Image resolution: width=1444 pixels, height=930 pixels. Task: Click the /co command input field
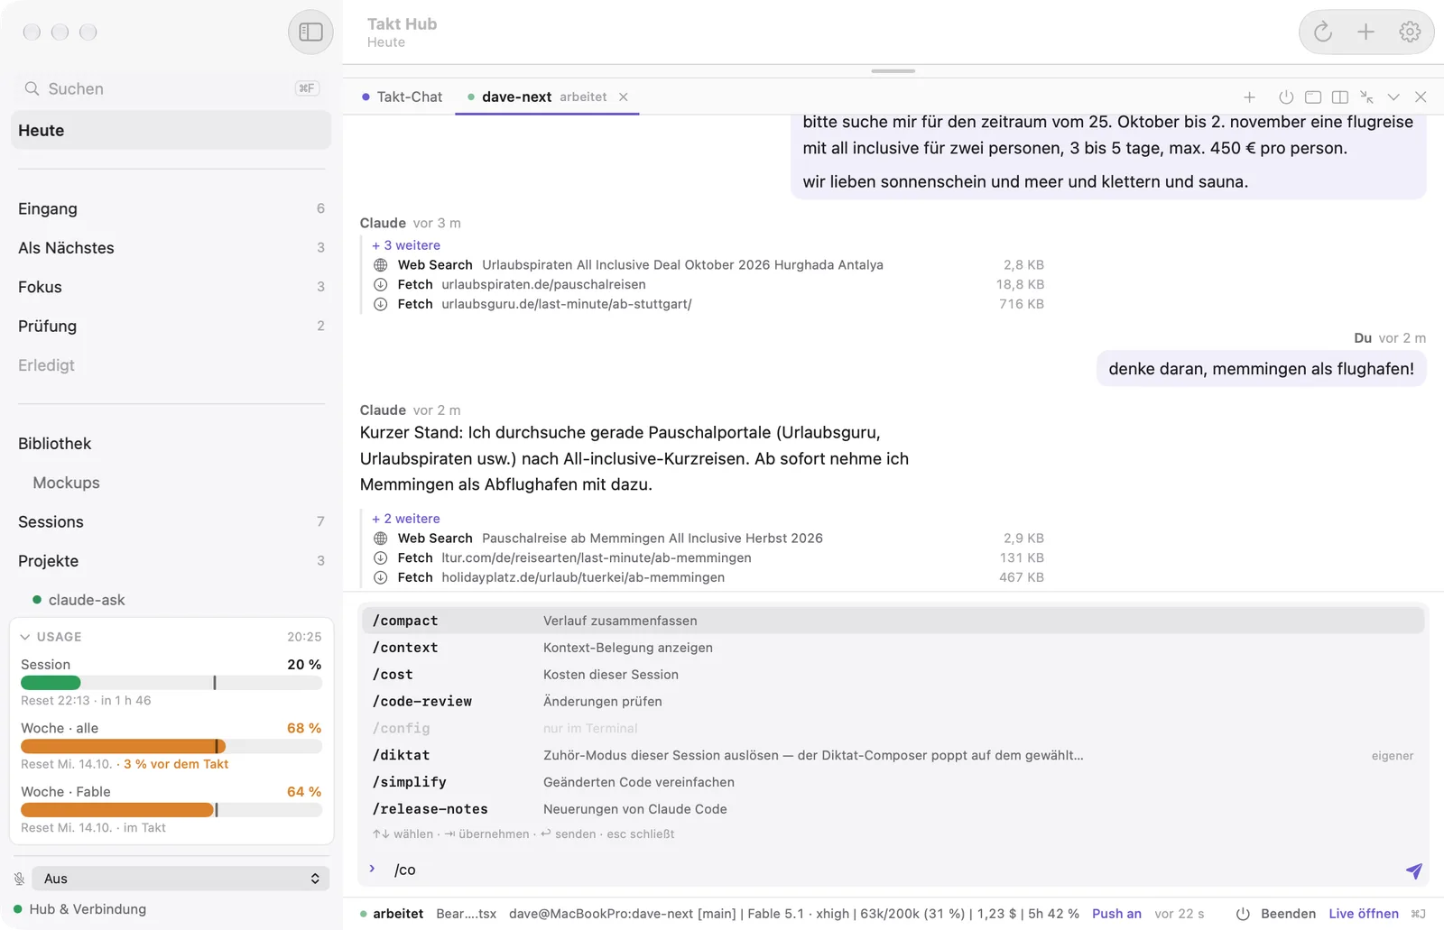click(x=893, y=870)
